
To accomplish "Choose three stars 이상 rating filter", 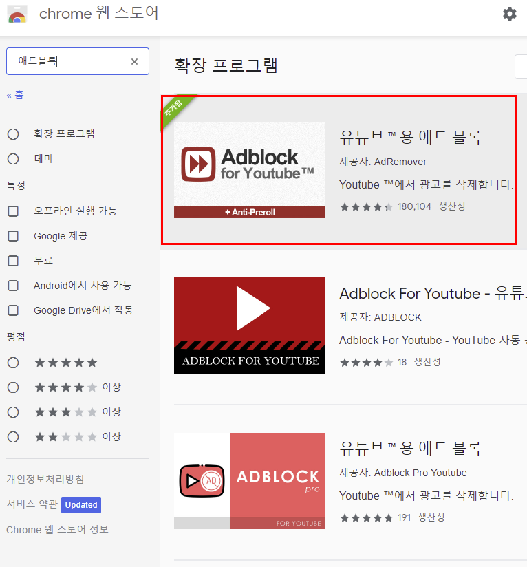I will tap(13, 412).
